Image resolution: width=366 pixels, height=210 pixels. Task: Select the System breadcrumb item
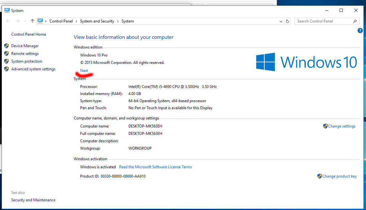tap(128, 21)
